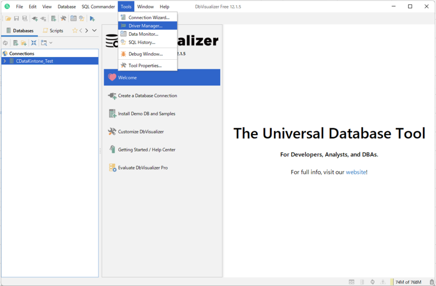This screenshot has width=436, height=286.
Task: Choose Driver Manager from Tools menu
Action: 148,26
